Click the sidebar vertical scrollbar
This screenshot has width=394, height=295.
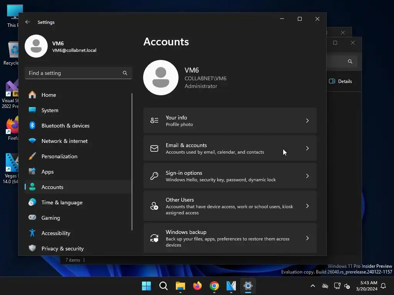(132, 162)
